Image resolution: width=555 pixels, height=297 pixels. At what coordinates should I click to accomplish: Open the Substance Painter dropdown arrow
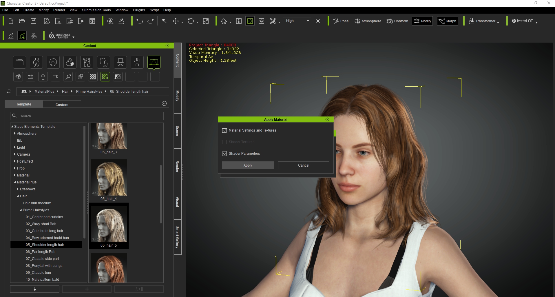(73, 37)
